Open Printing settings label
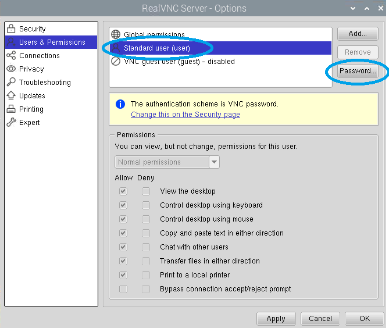The width and height of the screenshot is (389, 328). (x=31, y=109)
